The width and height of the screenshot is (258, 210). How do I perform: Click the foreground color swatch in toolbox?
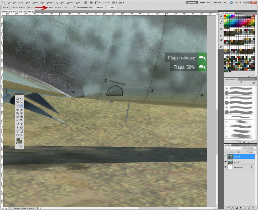tap(18, 140)
